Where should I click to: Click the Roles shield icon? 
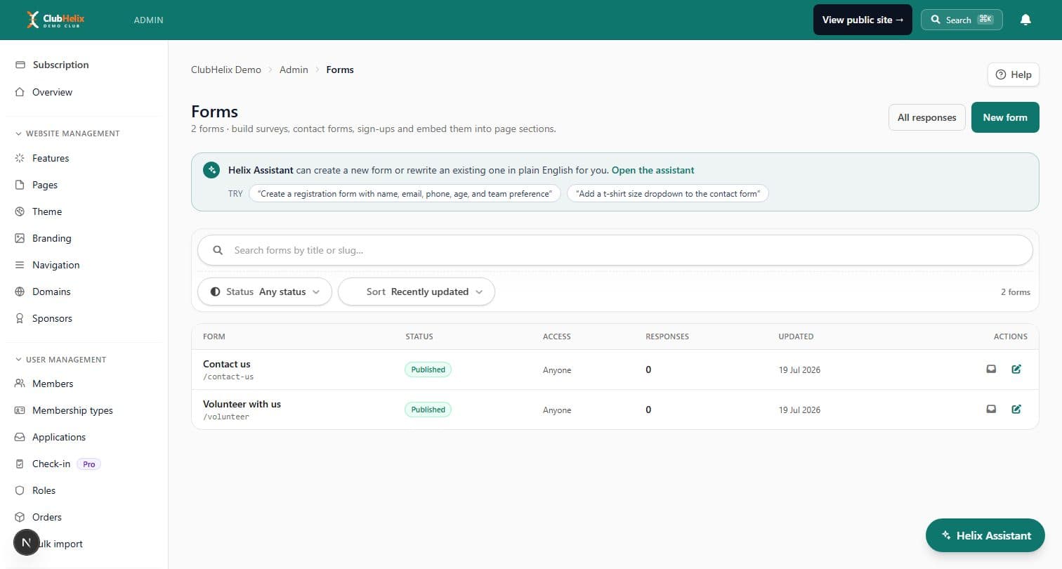20,490
